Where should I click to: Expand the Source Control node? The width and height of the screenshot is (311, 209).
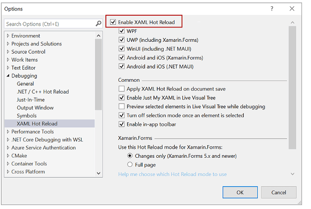[8, 52]
